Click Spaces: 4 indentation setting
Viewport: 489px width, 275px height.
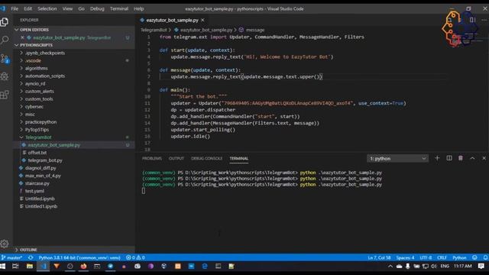[405, 258]
